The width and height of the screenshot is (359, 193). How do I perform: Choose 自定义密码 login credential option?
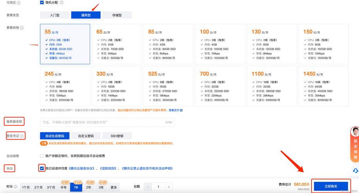(86, 136)
